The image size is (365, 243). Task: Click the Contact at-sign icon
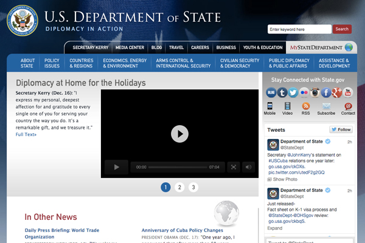(x=348, y=106)
